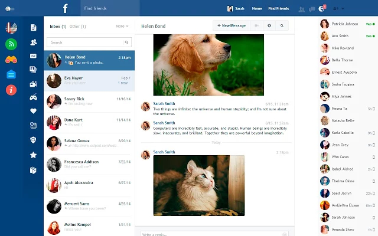Go to Home in the top navigation
Viewport: 378px width, 236px height.
[257, 9]
